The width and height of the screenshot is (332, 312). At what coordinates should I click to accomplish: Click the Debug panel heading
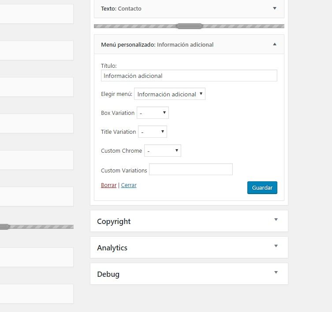108,274
